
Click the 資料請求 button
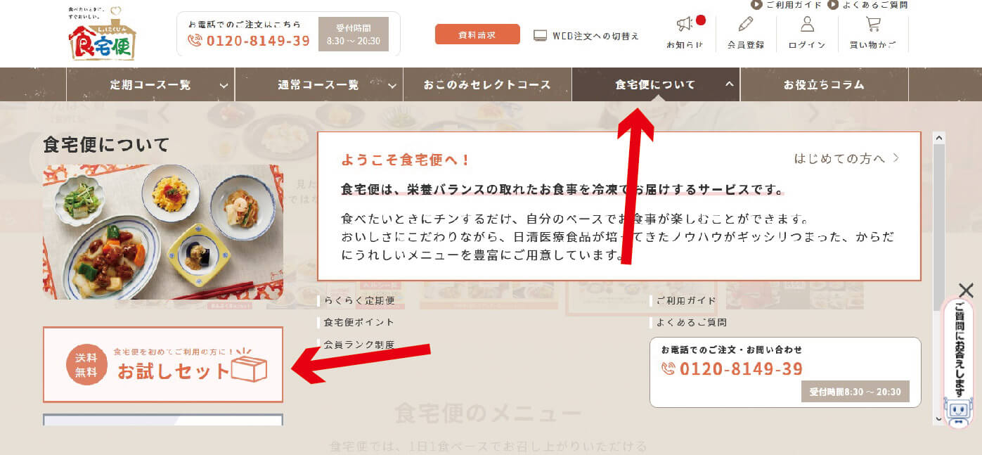click(x=477, y=34)
